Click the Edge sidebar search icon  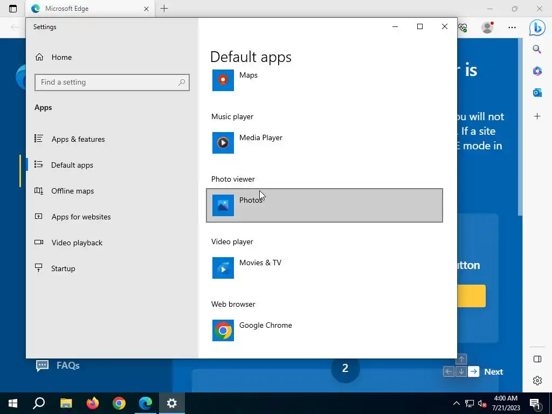[x=537, y=49]
